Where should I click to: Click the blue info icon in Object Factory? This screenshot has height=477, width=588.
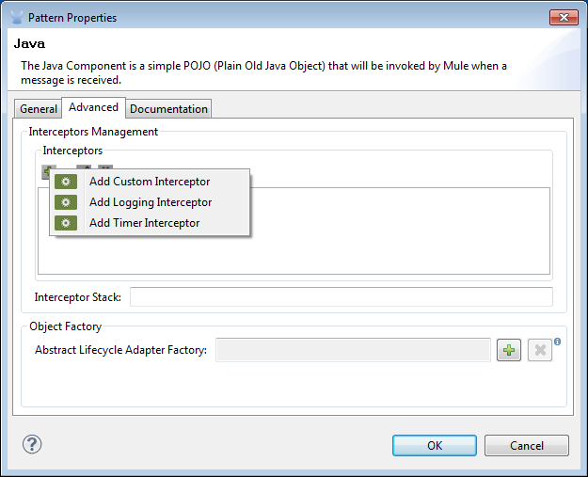tap(557, 342)
